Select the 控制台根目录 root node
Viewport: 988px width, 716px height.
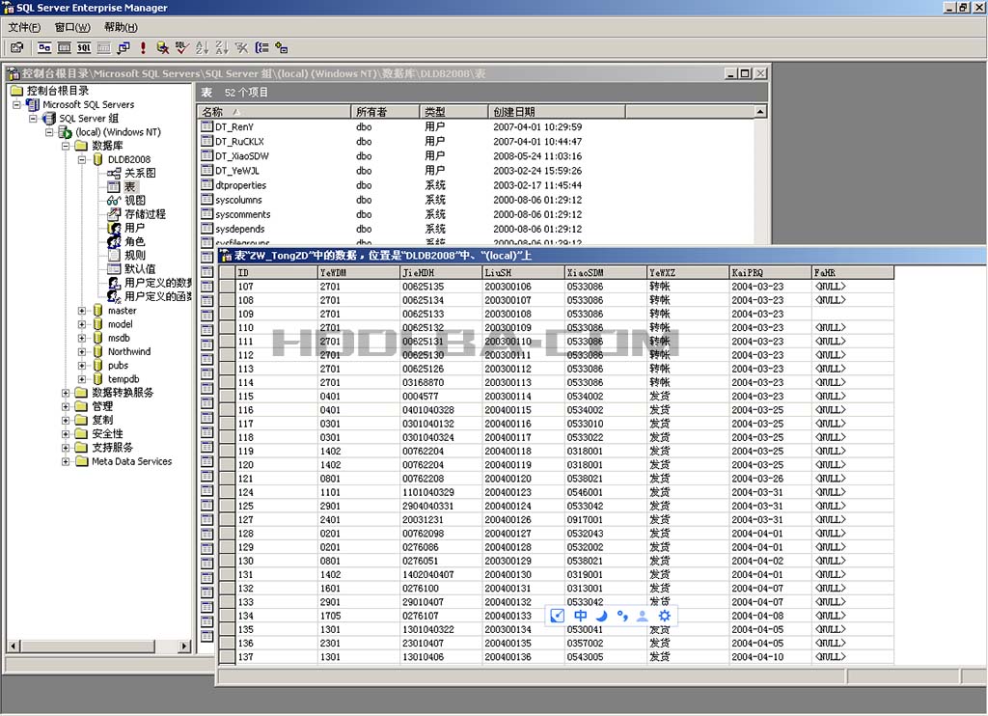(x=58, y=91)
